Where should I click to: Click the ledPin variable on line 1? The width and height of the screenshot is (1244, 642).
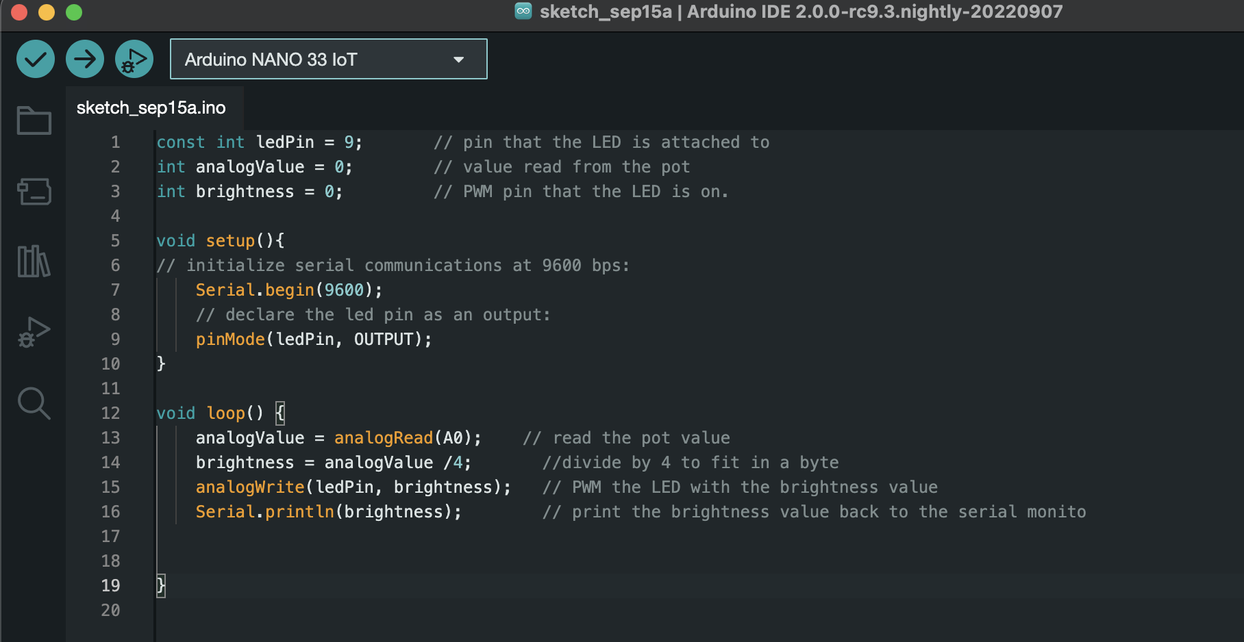click(x=285, y=142)
